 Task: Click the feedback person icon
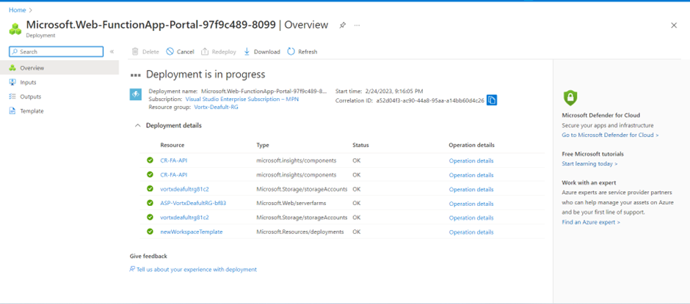(132, 269)
